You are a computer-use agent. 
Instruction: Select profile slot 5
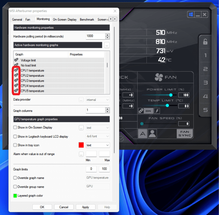205,110
